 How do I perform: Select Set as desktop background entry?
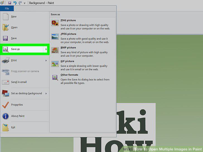click(x=25, y=93)
